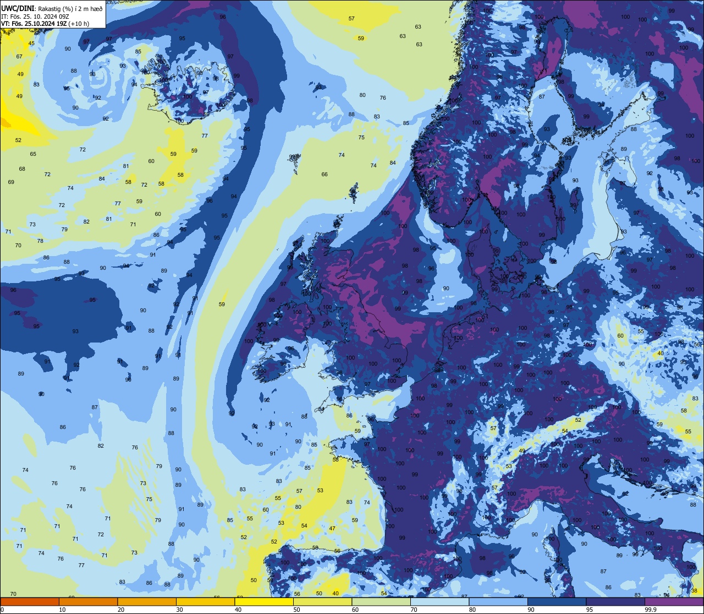Pick the legend segment between 50 and 60
The height and width of the screenshot is (614, 704).
click(322, 601)
